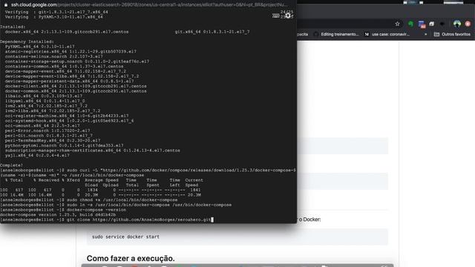Click the 'Complete!' line in terminal

(12, 165)
